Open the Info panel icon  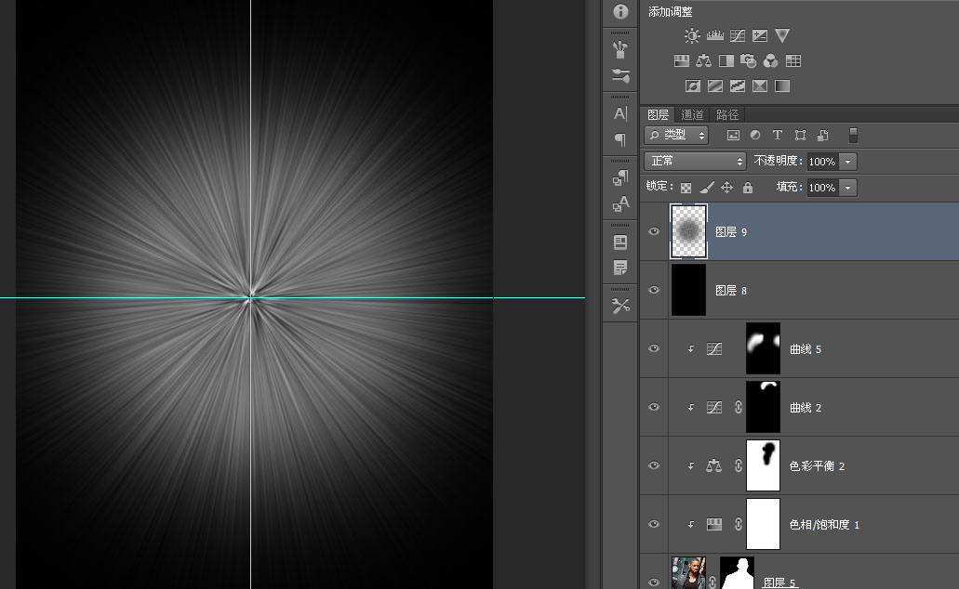point(620,11)
